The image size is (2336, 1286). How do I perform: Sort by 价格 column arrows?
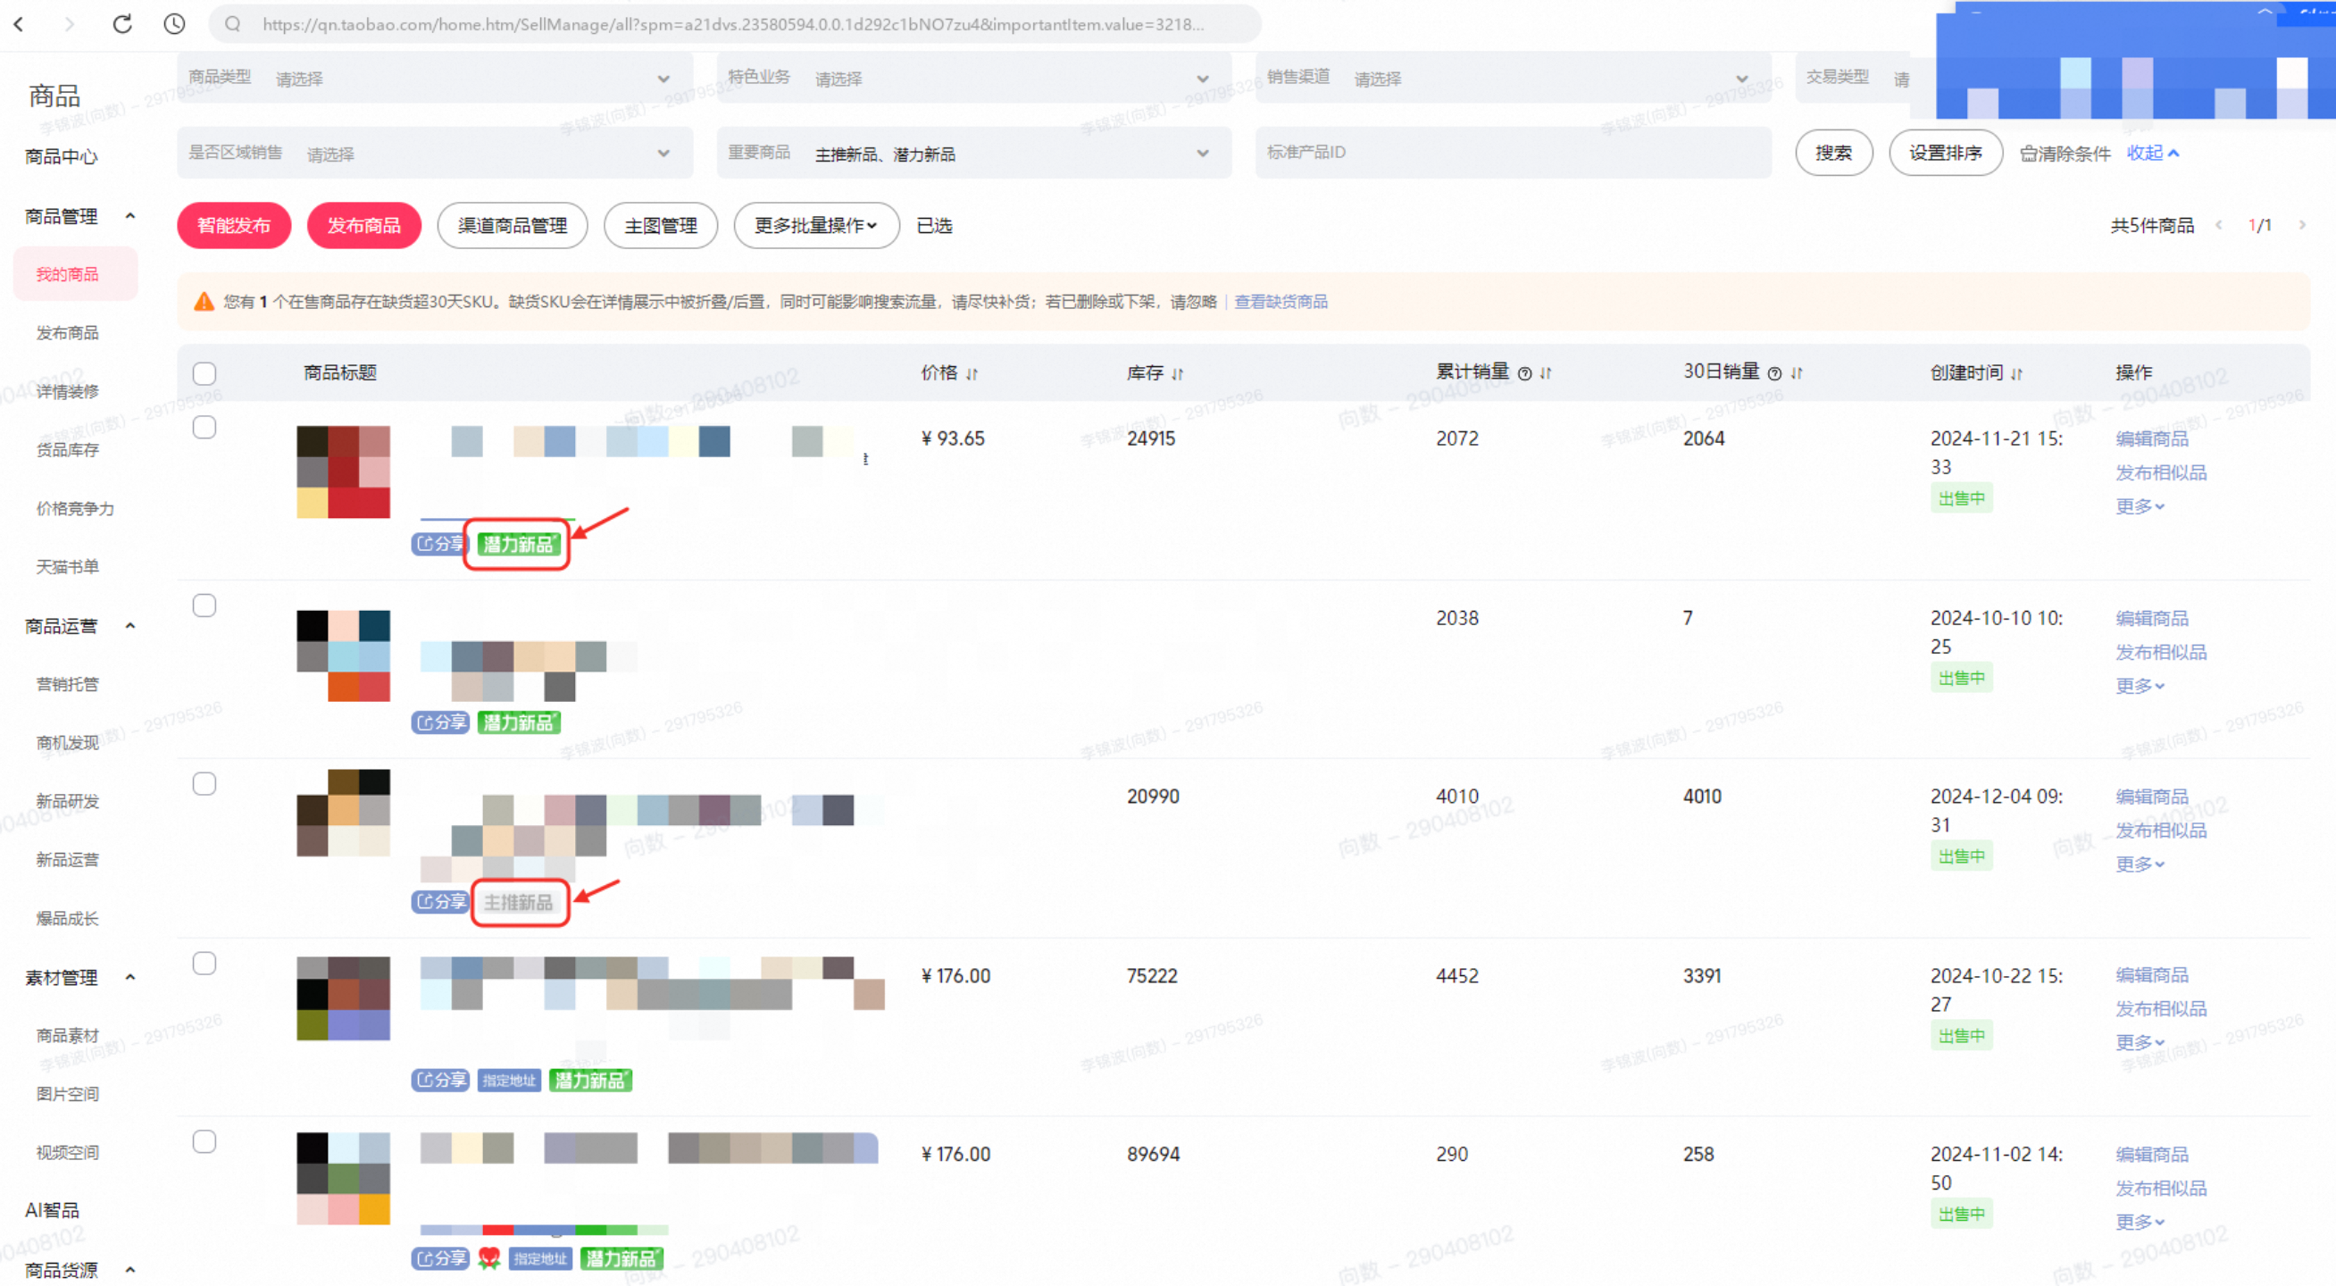972,373
